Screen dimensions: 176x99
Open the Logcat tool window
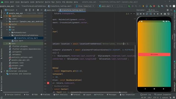tap(87, 95)
